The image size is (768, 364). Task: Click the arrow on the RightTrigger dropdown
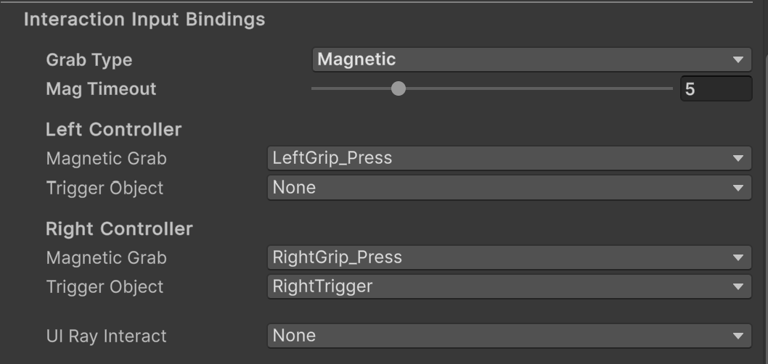738,286
